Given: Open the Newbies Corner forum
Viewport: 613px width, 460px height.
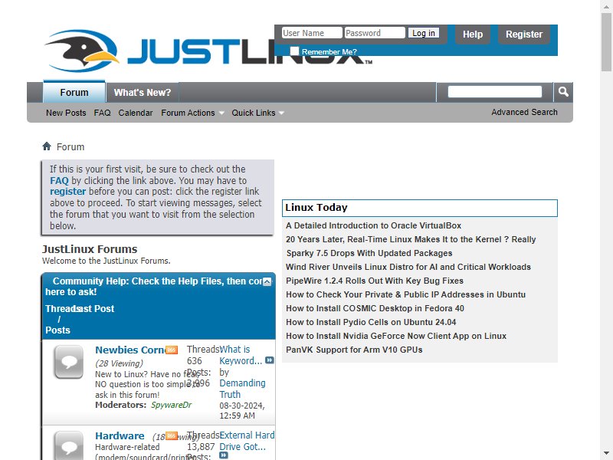Looking at the screenshot, I should 129,350.
